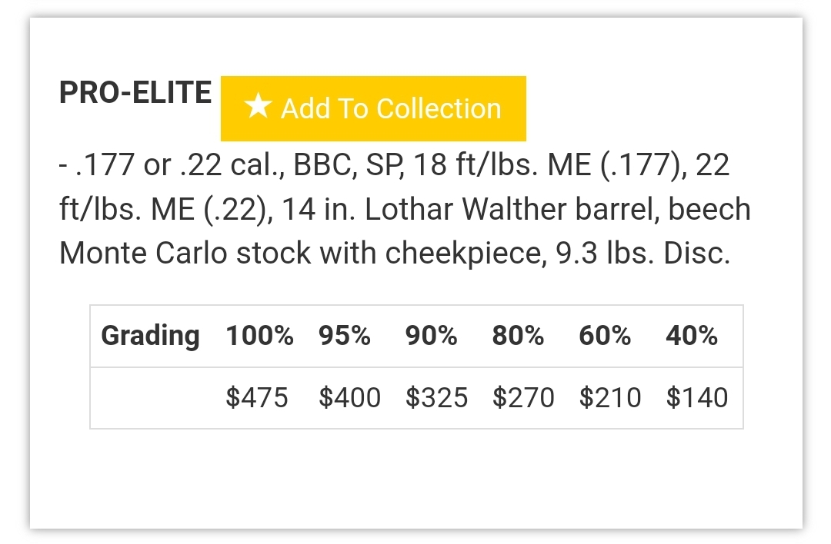
Task: Select the 90% grading column header
Action: [431, 336]
